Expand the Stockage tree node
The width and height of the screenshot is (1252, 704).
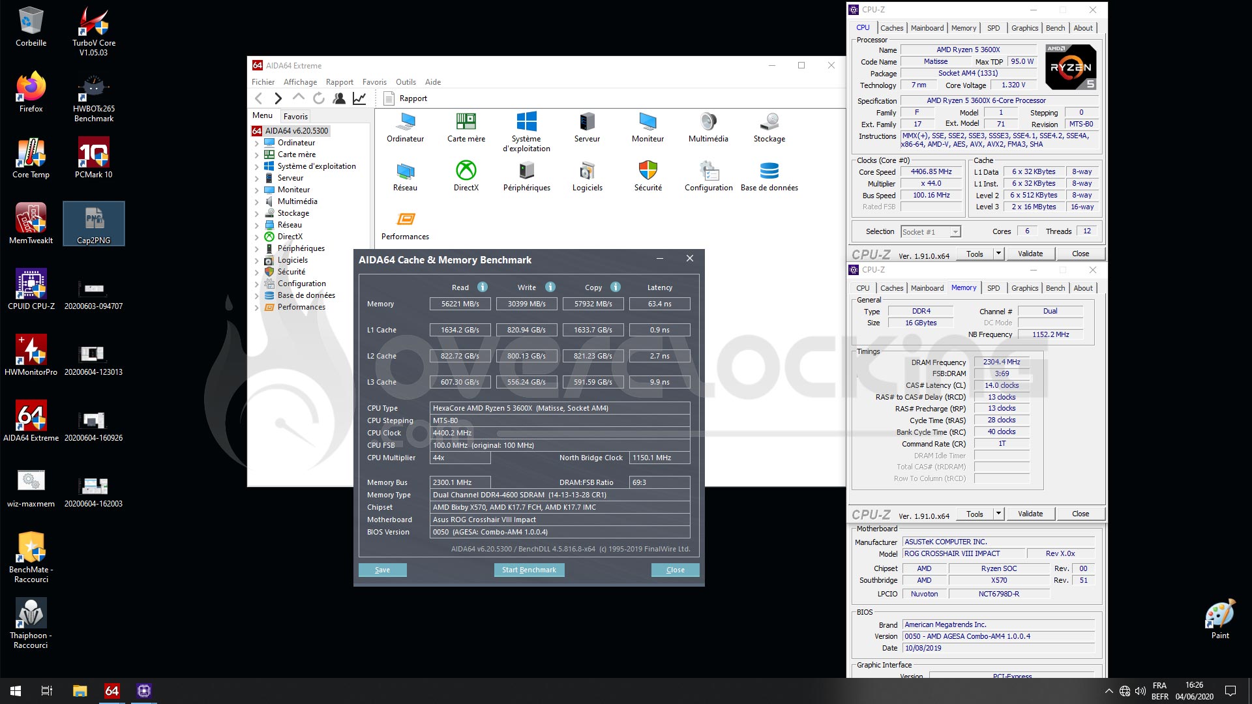256,214
